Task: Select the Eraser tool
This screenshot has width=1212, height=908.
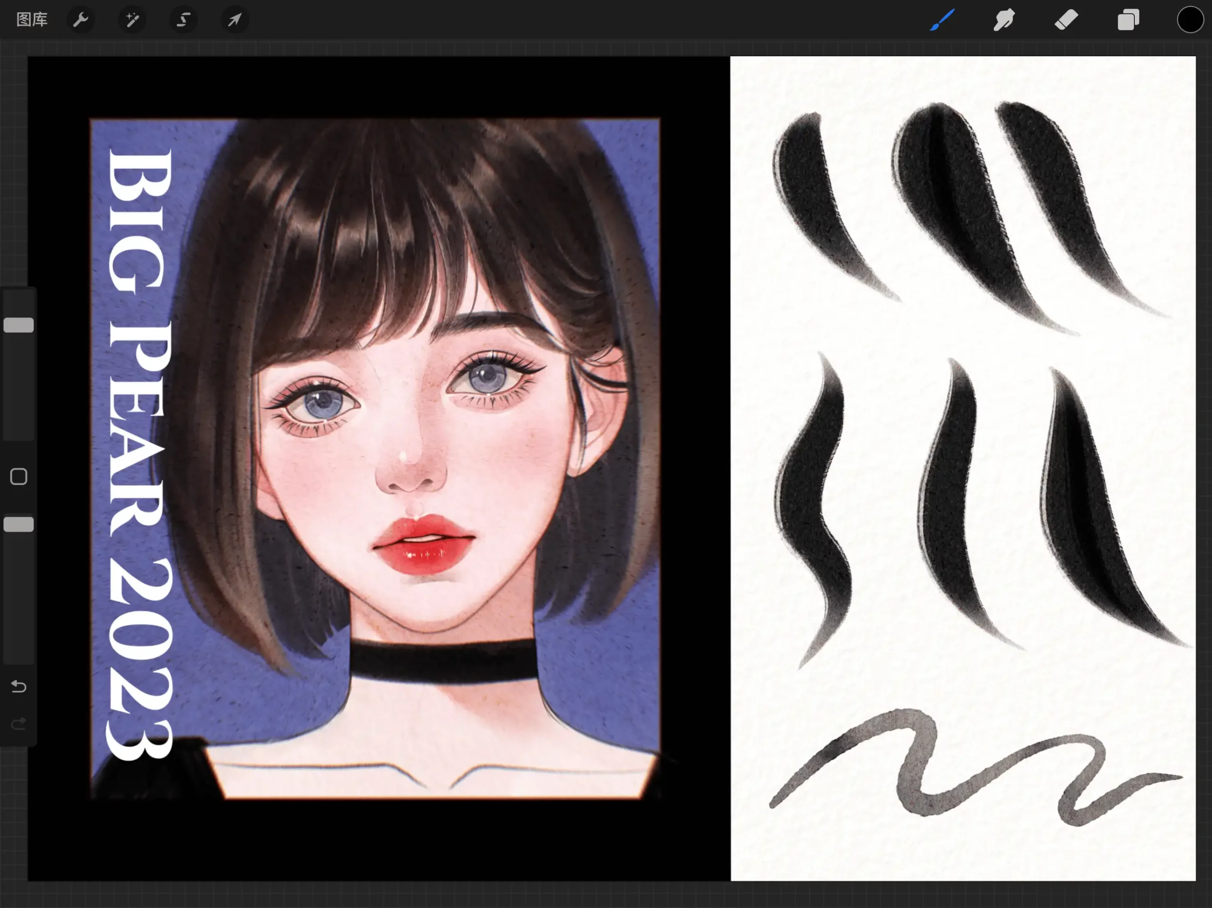Action: [x=1066, y=20]
